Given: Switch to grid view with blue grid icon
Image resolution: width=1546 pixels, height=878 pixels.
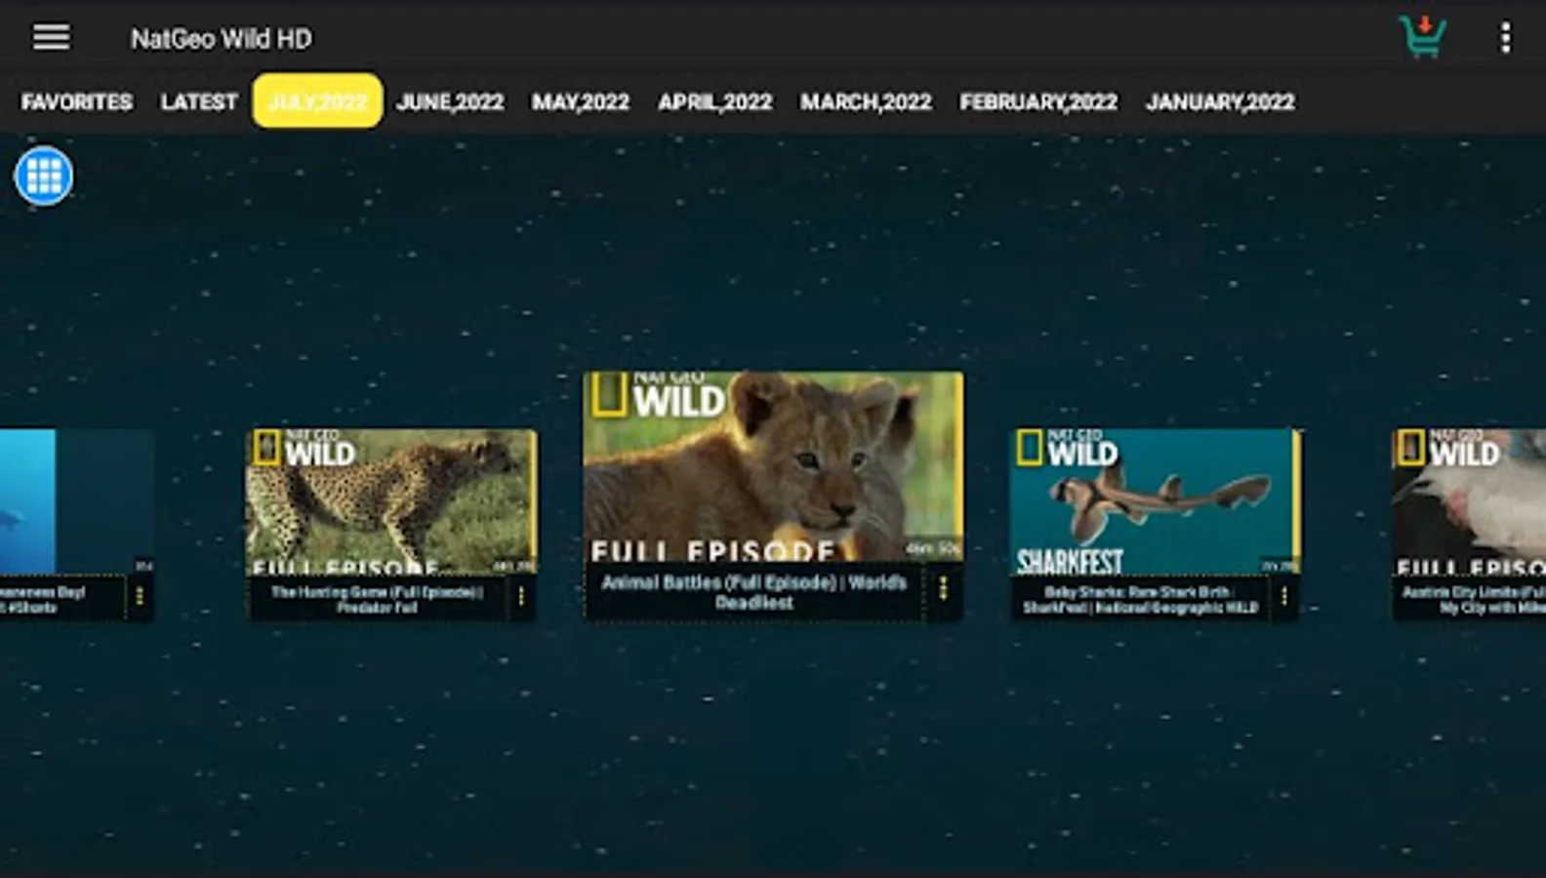Looking at the screenshot, I should 44,176.
